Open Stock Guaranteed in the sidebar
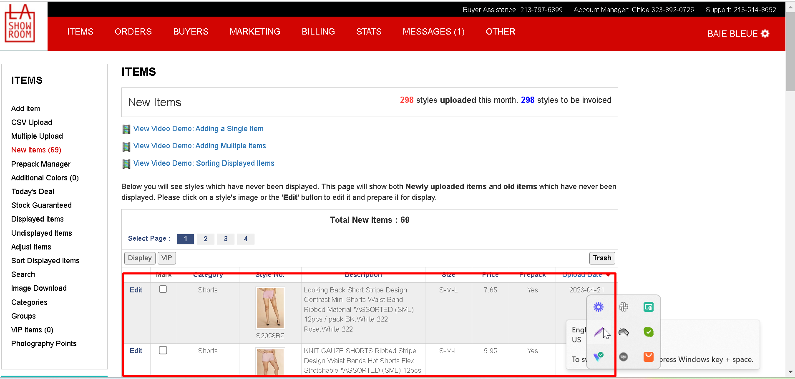 (x=42, y=205)
